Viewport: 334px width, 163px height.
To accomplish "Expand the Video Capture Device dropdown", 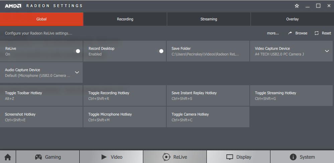I will [327, 51].
